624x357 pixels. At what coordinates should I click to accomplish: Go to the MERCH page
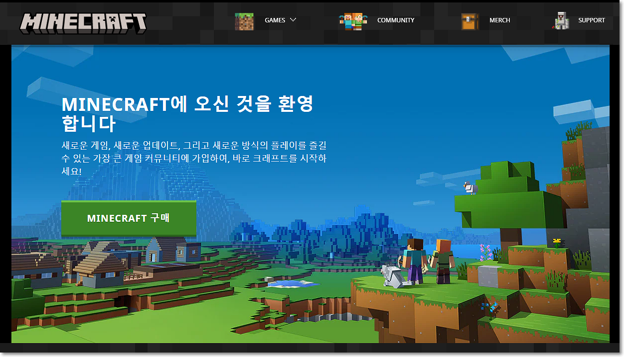point(500,20)
